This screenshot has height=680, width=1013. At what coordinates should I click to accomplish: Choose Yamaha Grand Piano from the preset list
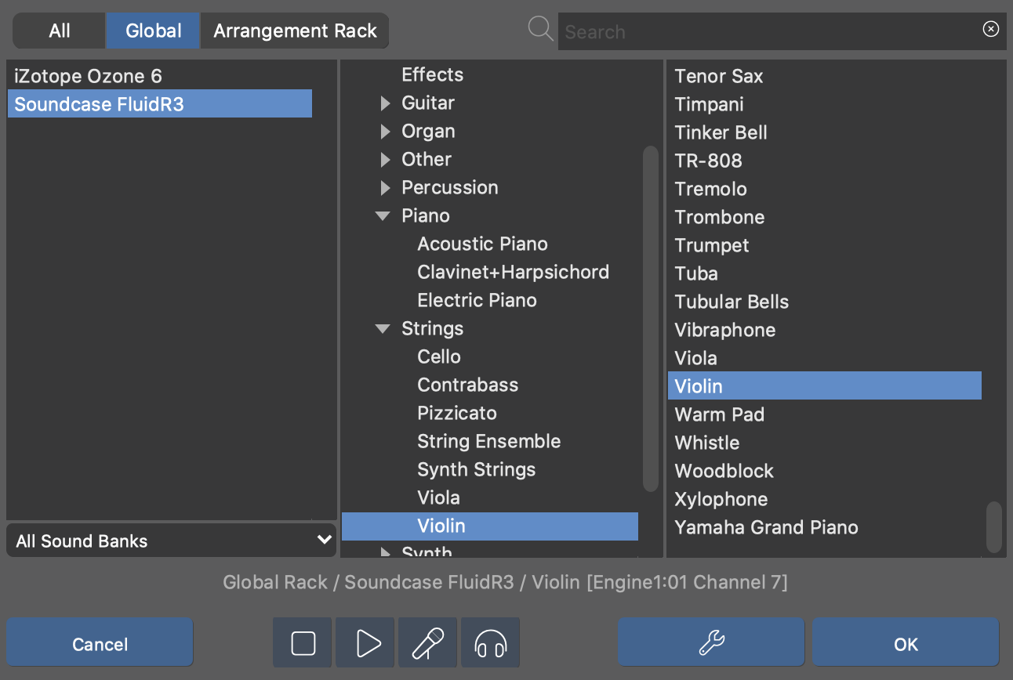pyautogui.click(x=766, y=527)
